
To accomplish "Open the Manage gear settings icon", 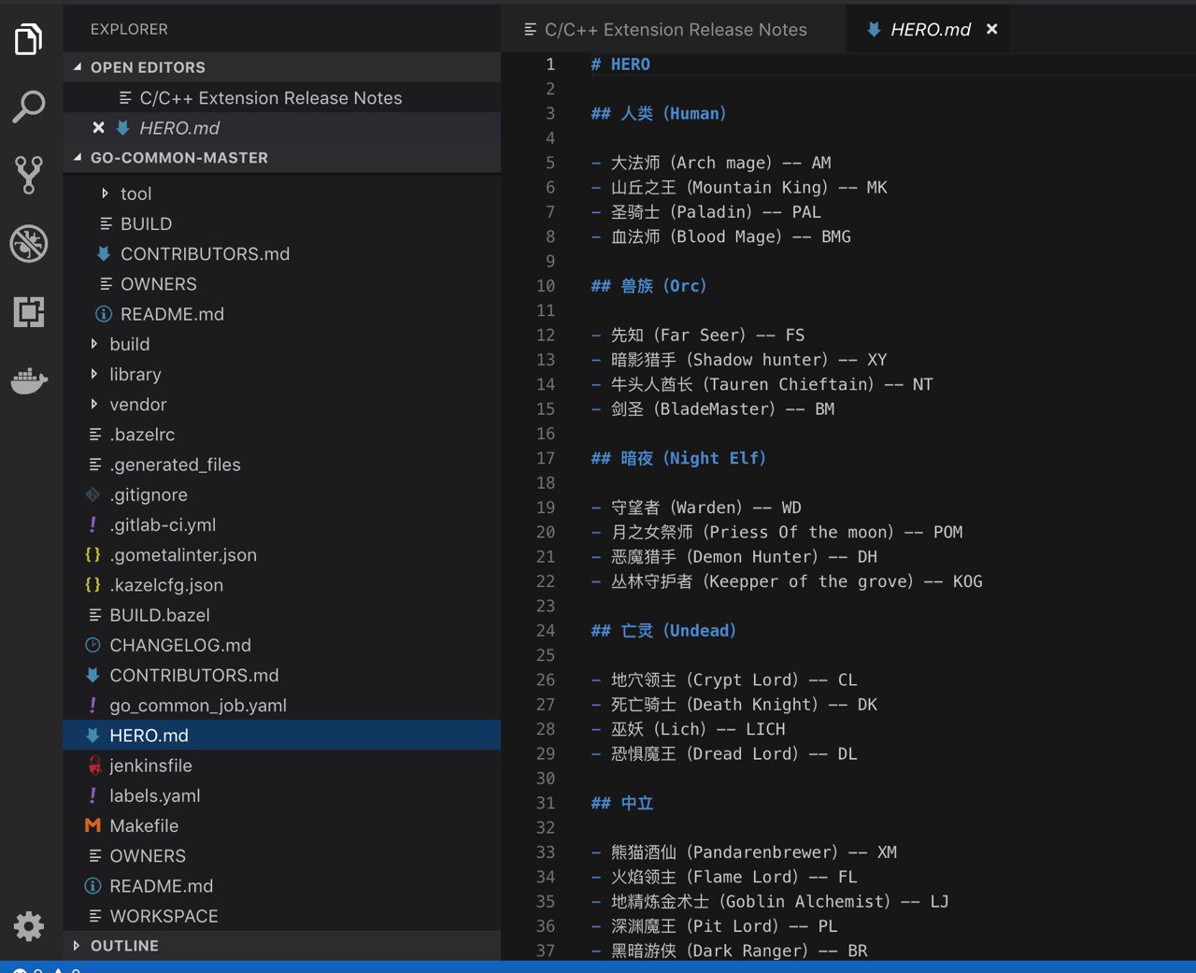I will click(x=29, y=925).
